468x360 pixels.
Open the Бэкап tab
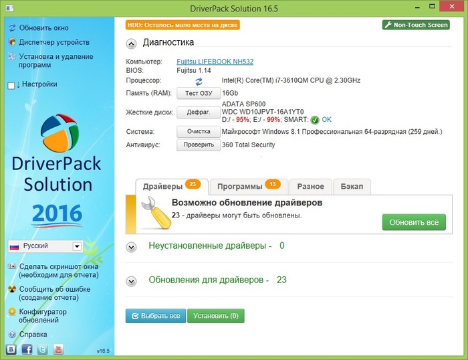[352, 187]
